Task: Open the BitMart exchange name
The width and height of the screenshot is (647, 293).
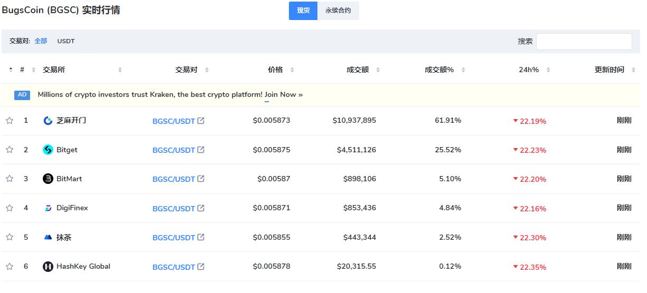Action: [69, 179]
